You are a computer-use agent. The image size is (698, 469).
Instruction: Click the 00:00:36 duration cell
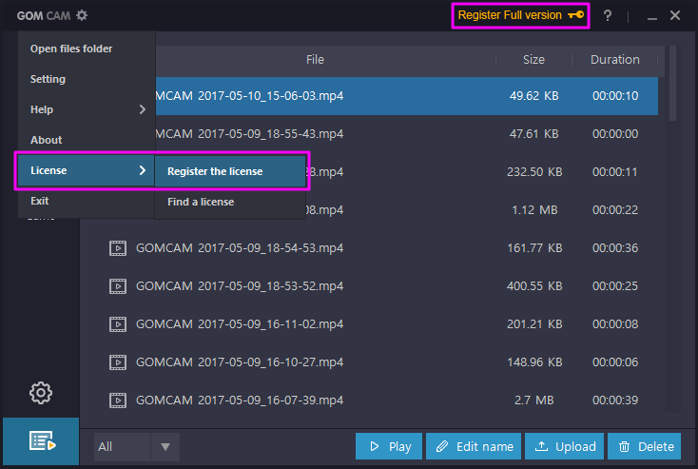click(615, 248)
